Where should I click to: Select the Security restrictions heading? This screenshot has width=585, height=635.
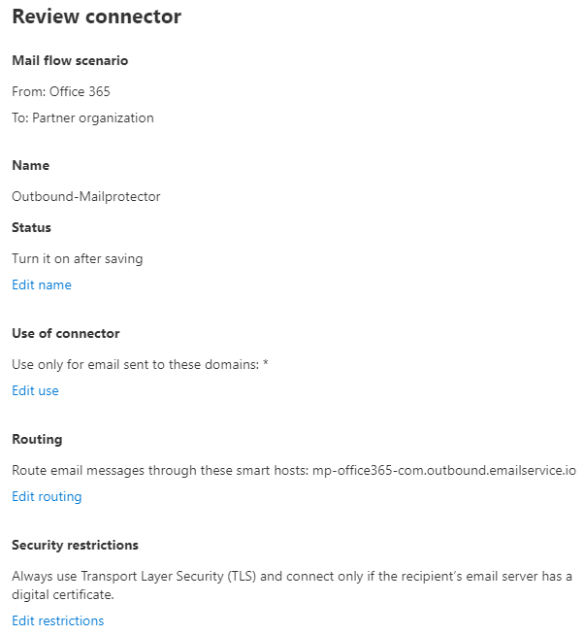(x=75, y=545)
